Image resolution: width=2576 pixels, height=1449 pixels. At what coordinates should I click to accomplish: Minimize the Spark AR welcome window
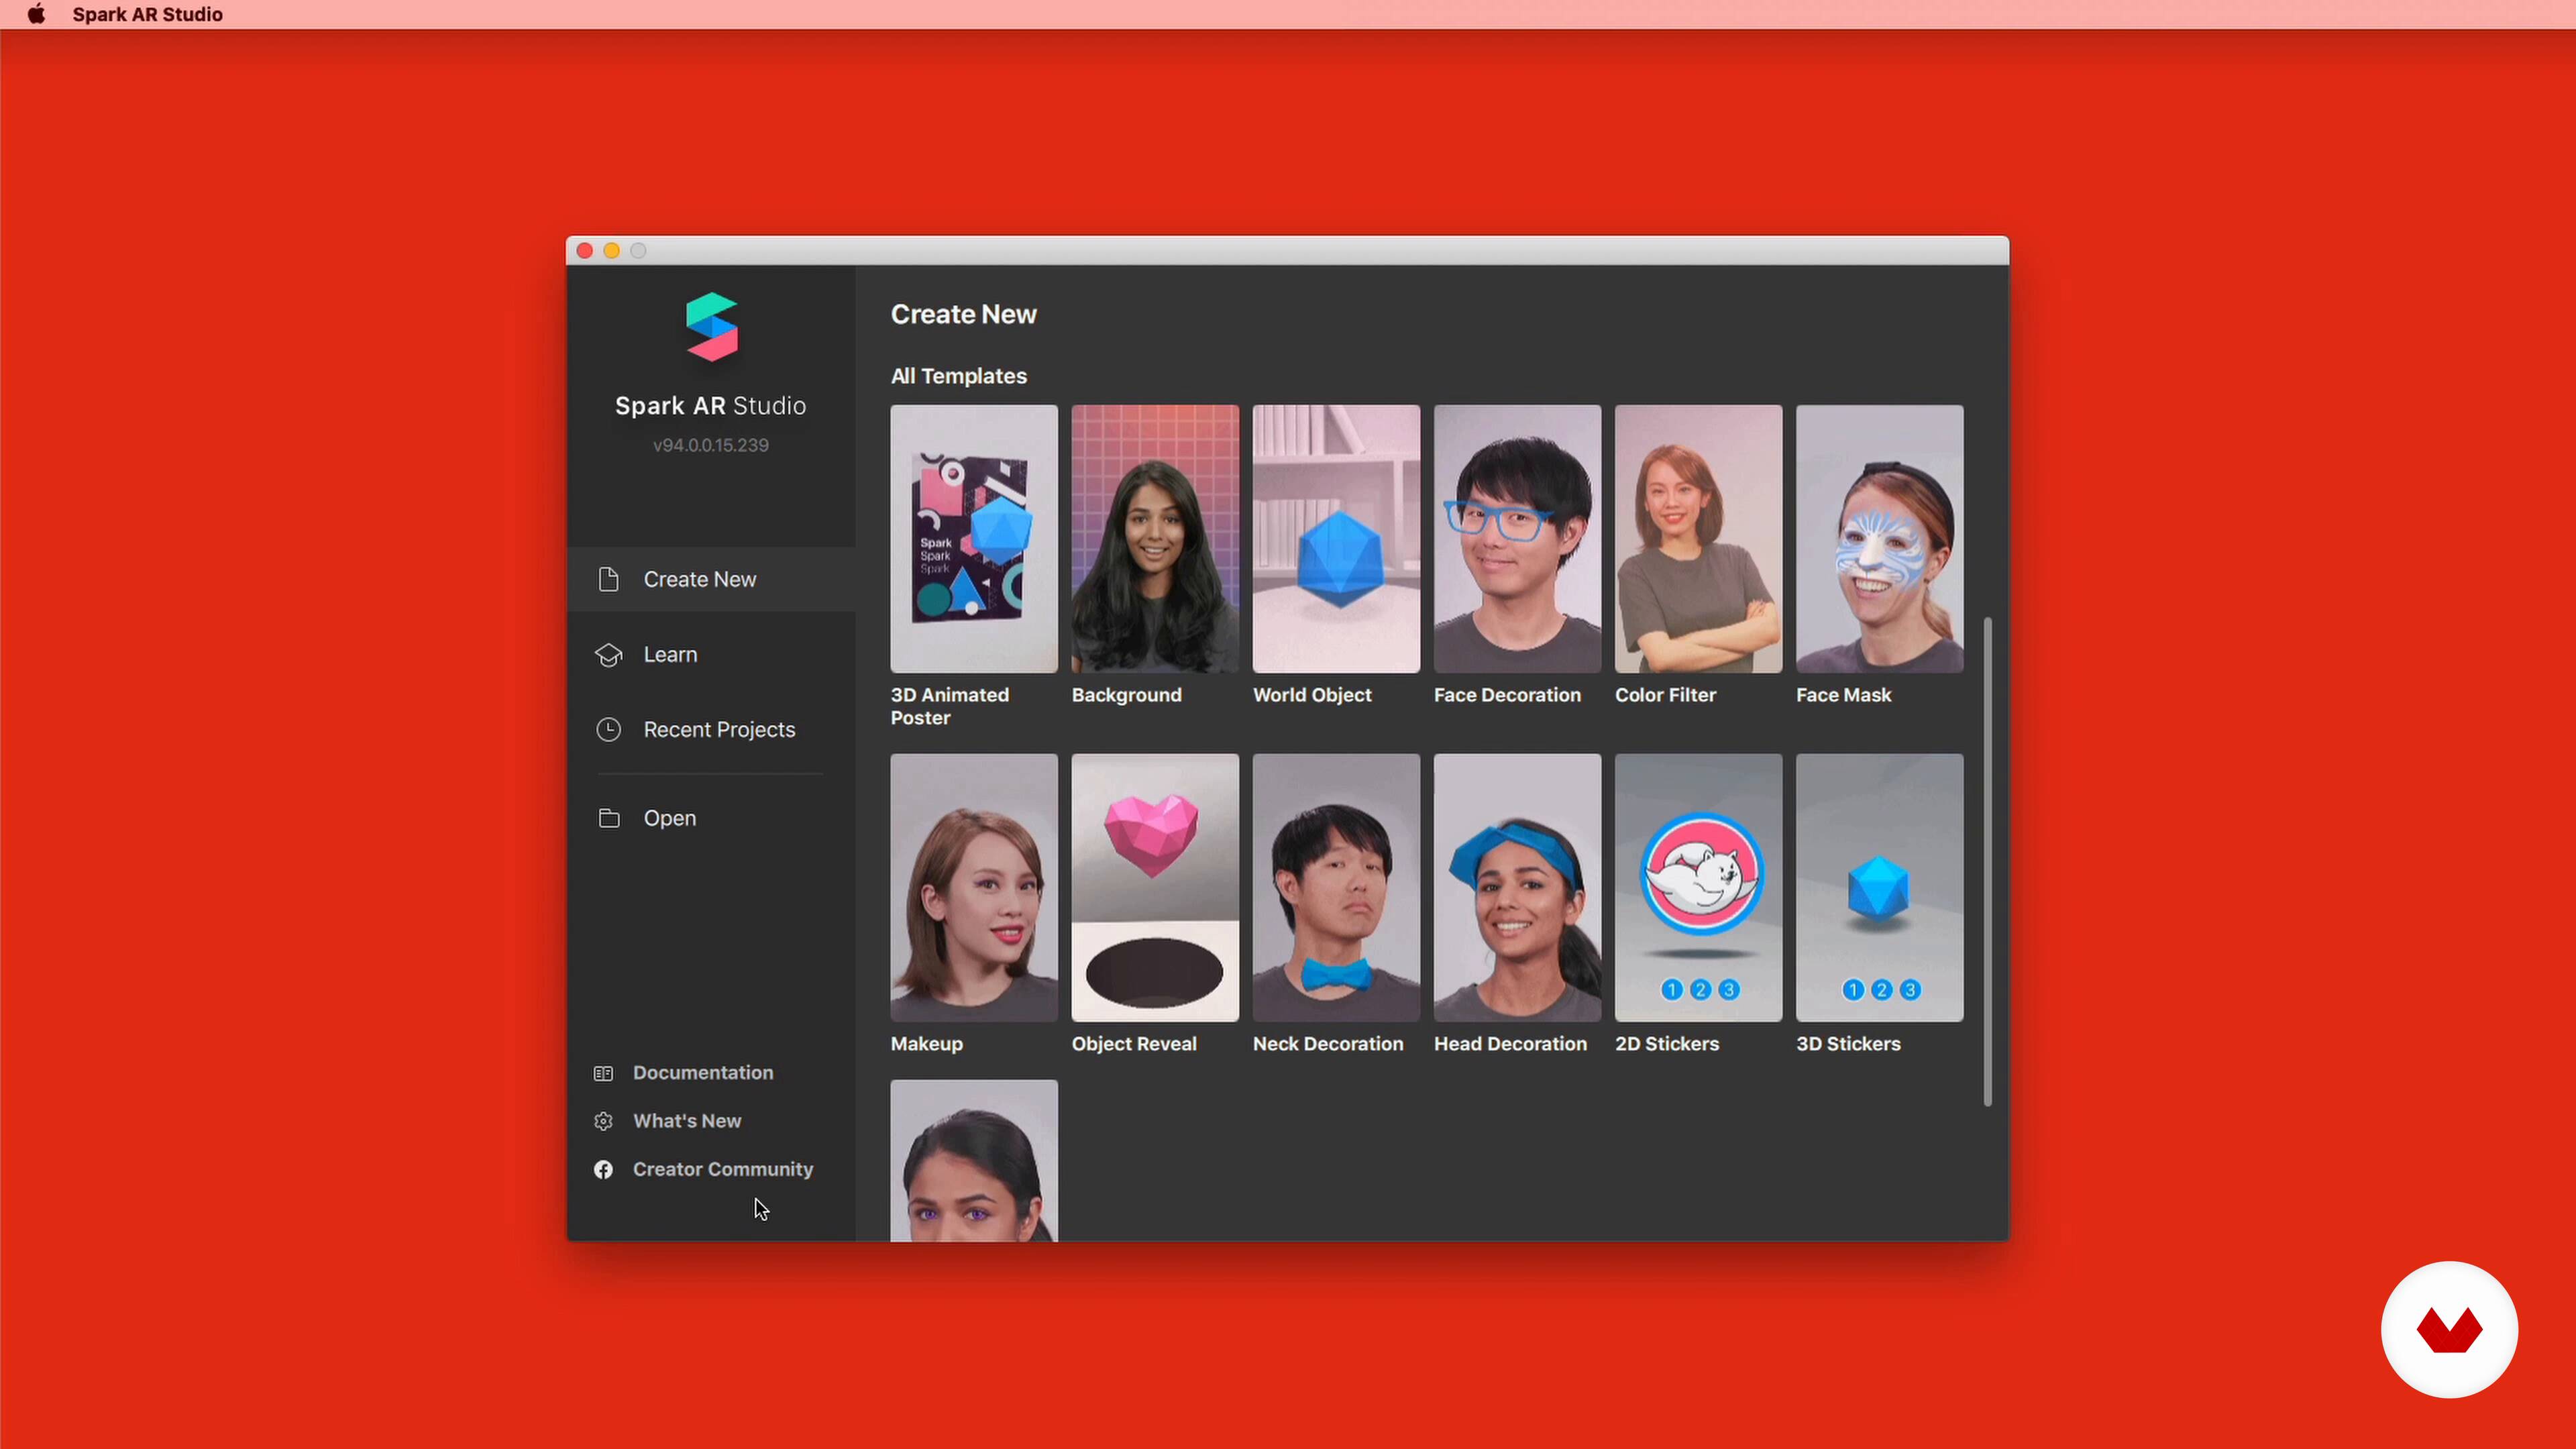click(611, 250)
